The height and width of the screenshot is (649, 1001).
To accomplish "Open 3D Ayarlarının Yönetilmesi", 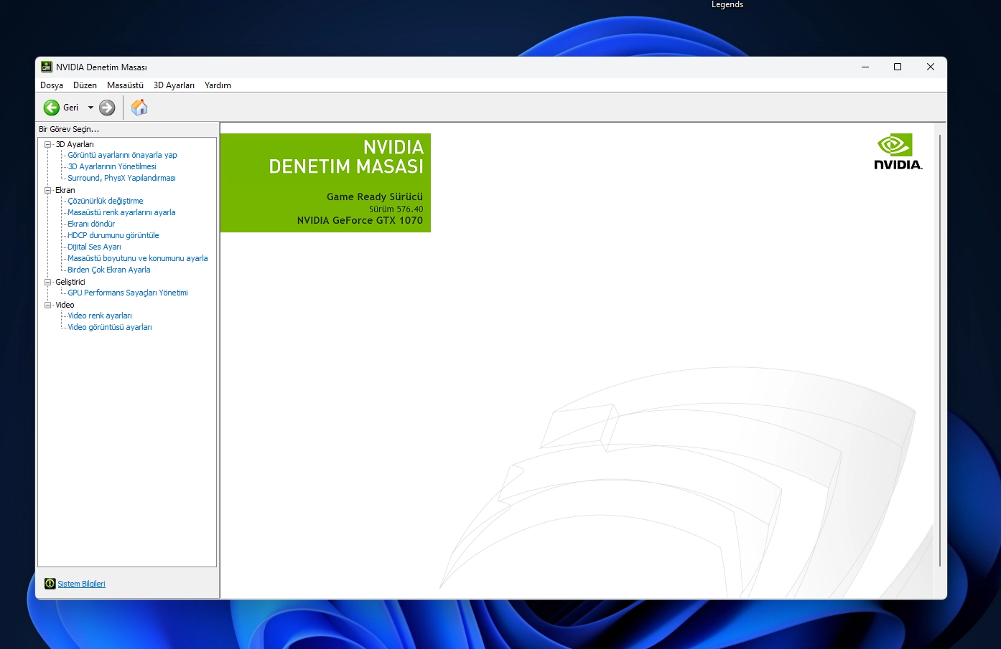I will (x=112, y=166).
